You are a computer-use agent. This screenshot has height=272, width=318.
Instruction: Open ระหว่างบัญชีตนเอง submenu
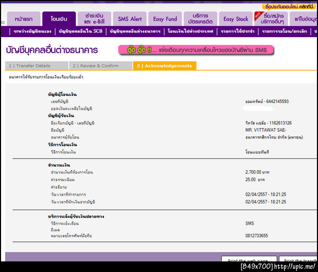coord(32,31)
